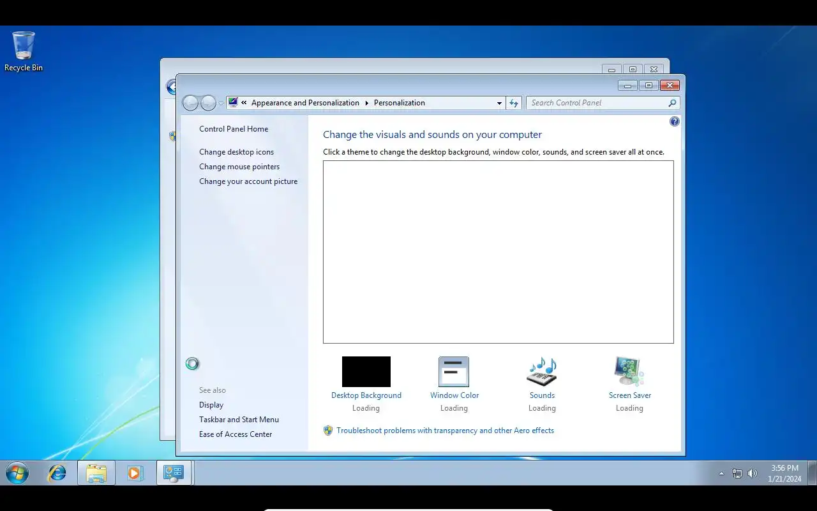Screen dimensions: 817x511
Task: Select Personalization breadcrumb segment
Action: tap(400, 103)
